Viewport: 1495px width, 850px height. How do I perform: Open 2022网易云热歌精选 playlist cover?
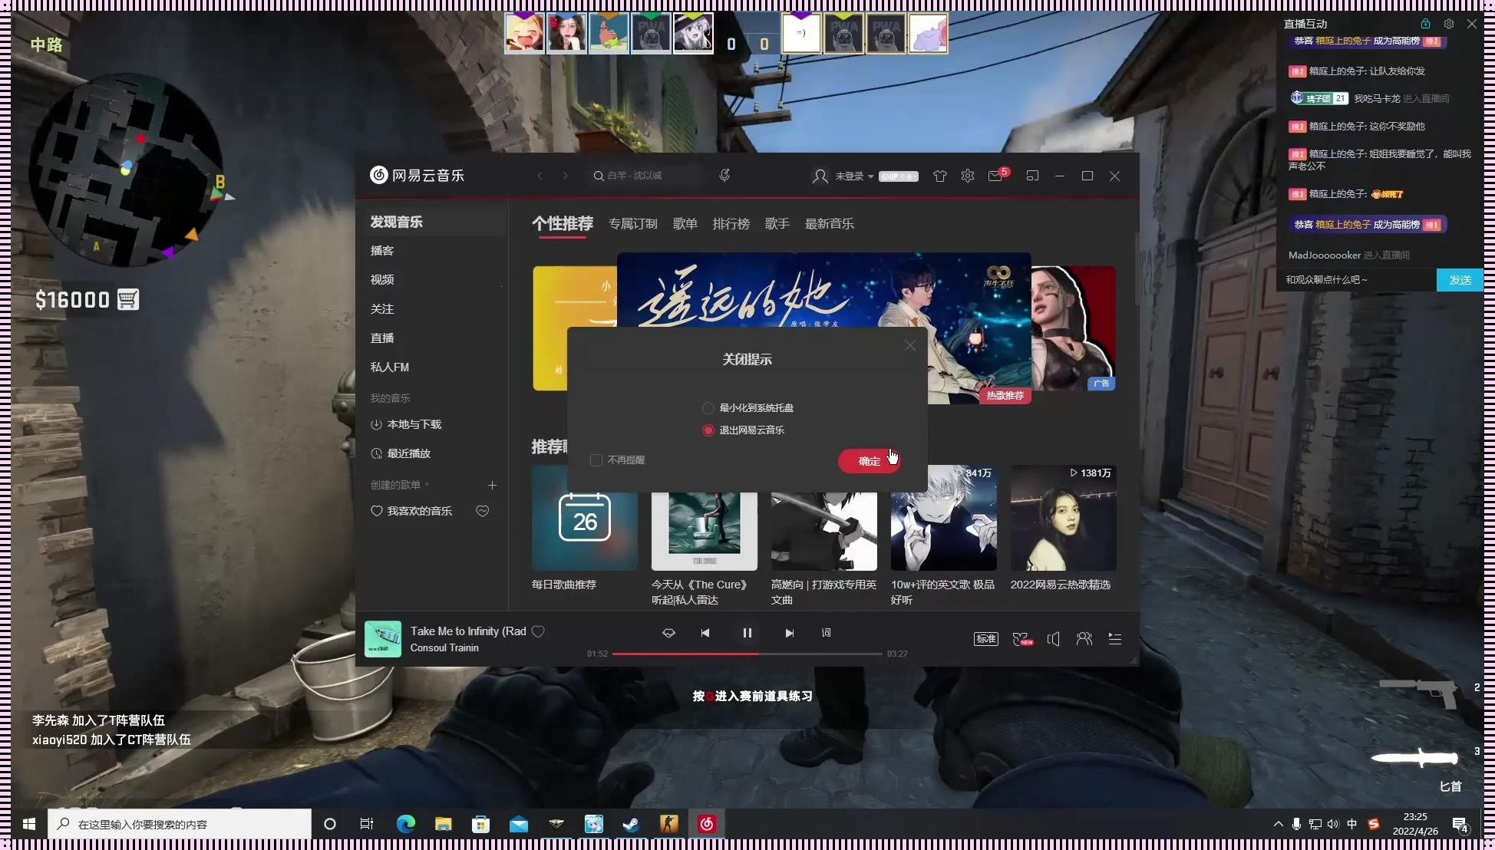coord(1064,518)
